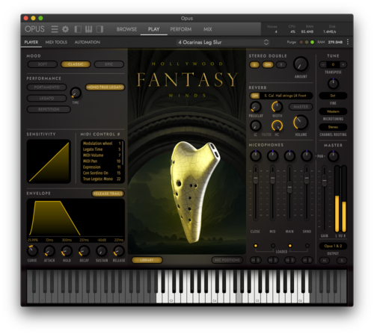
Task: Click the Stereo Double L button
Action: (254, 65)
